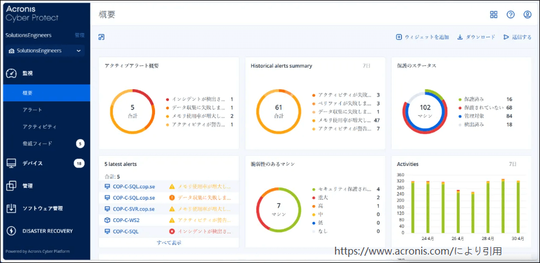Click the server icon beside COP-C-SVR.cop.se

point(107,209)
